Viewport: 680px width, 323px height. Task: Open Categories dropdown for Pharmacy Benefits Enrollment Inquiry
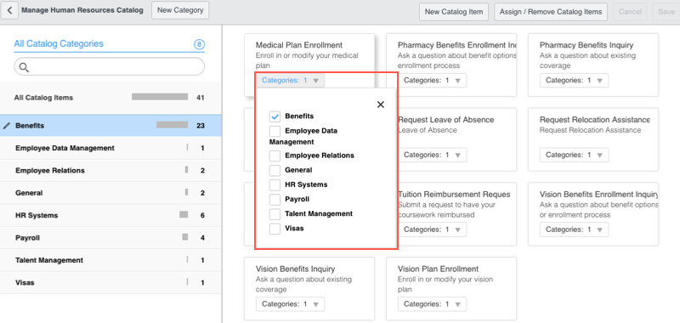click(432, 80)
